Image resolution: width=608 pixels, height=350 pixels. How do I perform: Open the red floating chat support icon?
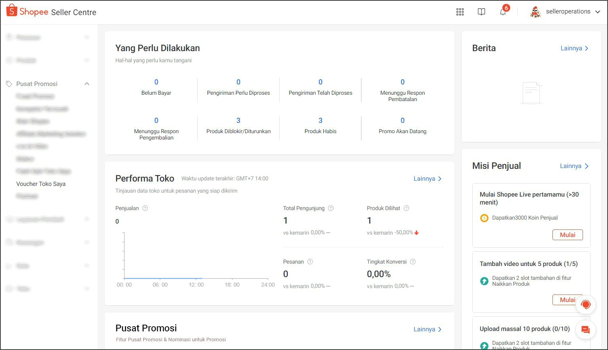tap(586, 304)
